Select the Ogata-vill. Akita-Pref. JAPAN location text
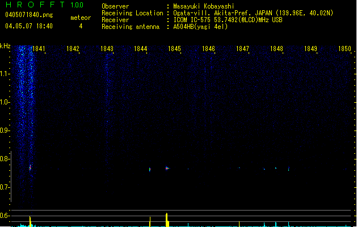The width and height of the screenshot is (357, 227). 253,13
